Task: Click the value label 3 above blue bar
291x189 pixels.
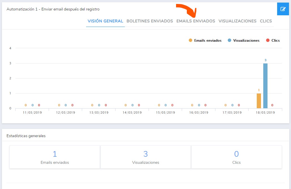Action: [266, 60]
